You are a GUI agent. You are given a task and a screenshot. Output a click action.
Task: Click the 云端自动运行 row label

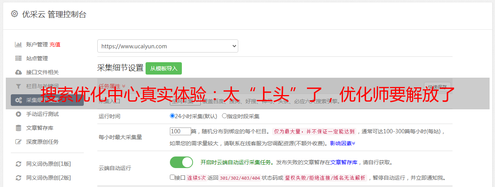tap(115, 168)
